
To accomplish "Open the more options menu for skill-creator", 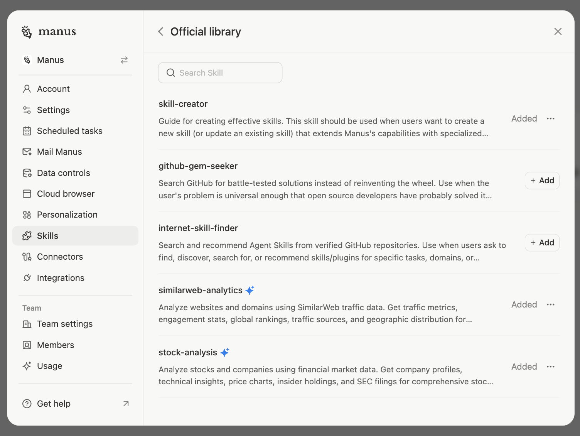I will pos(551,118).
